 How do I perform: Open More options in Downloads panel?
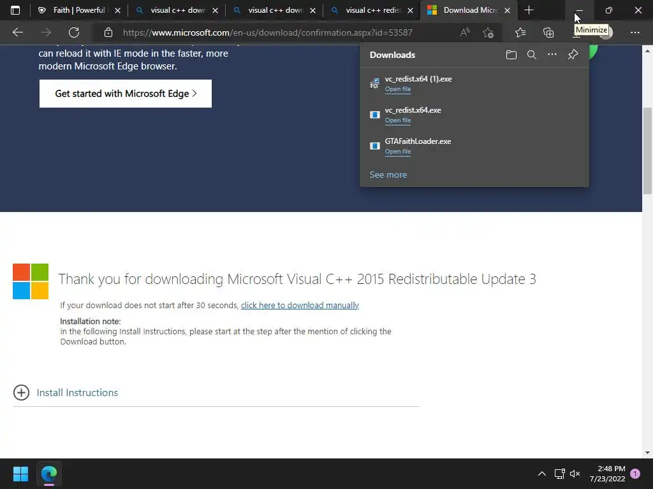tap(552, 55)
